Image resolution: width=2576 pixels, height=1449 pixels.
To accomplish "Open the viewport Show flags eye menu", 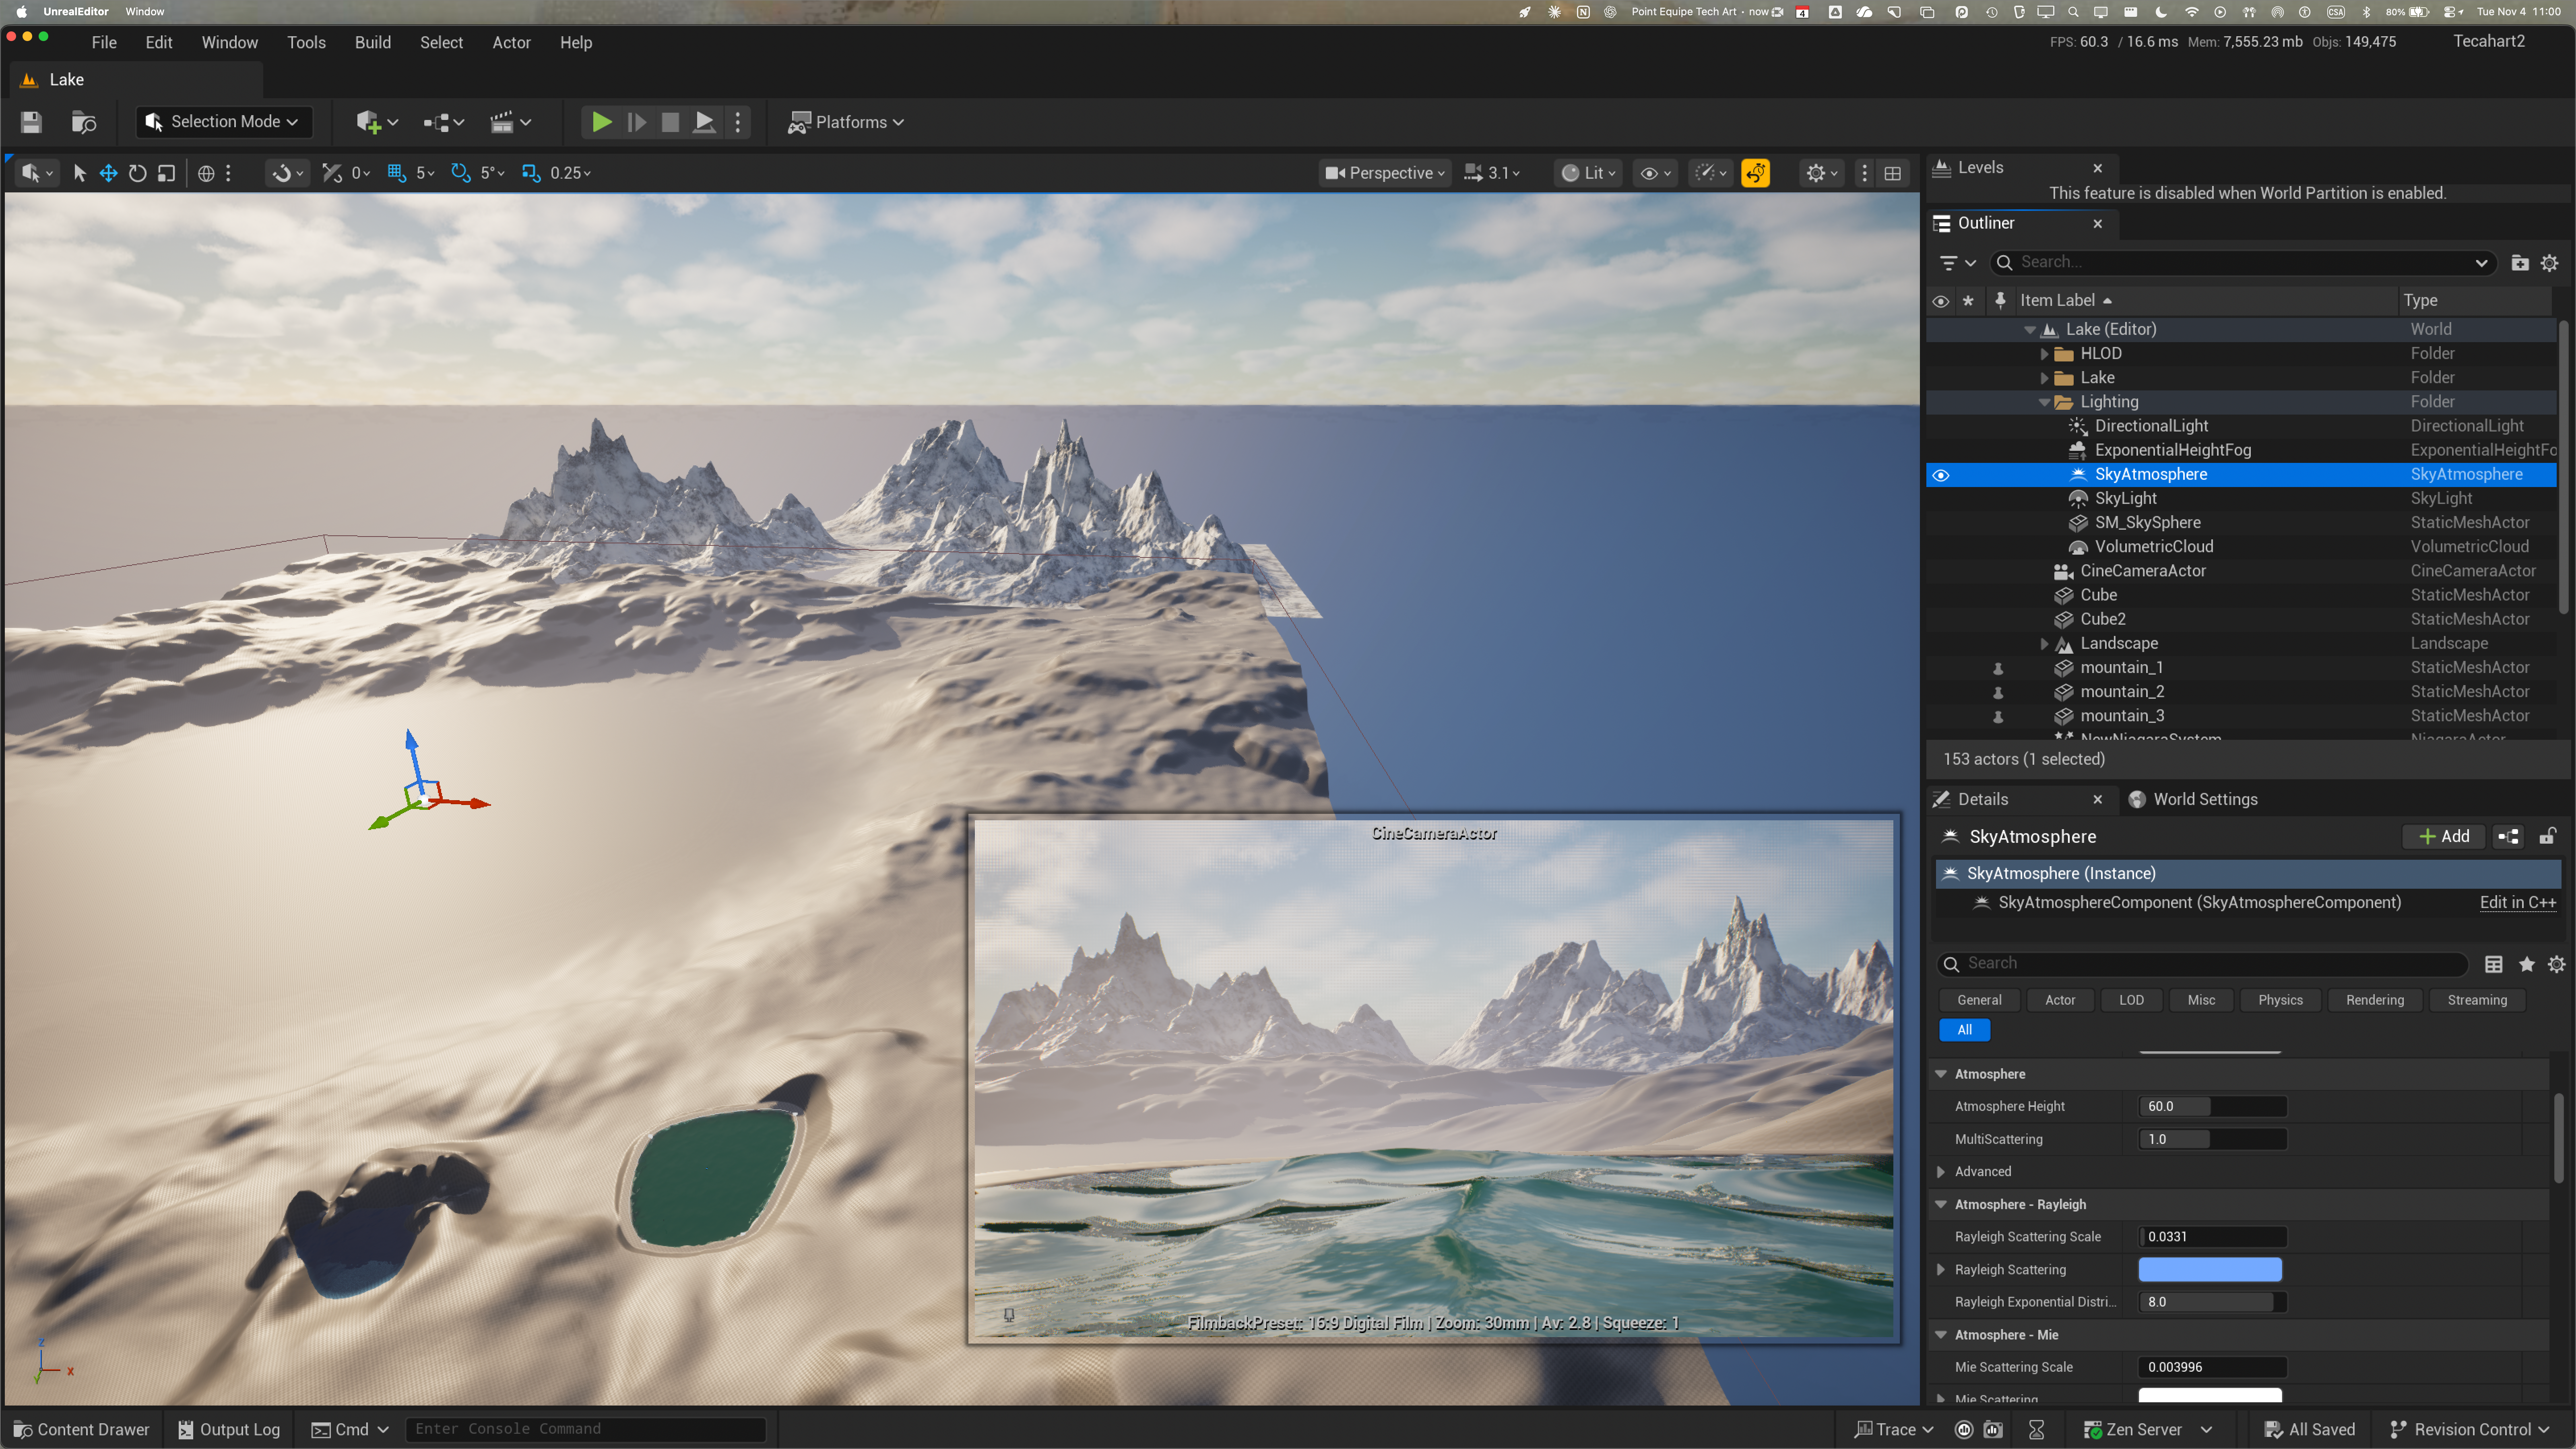I will coord(1656,173).
